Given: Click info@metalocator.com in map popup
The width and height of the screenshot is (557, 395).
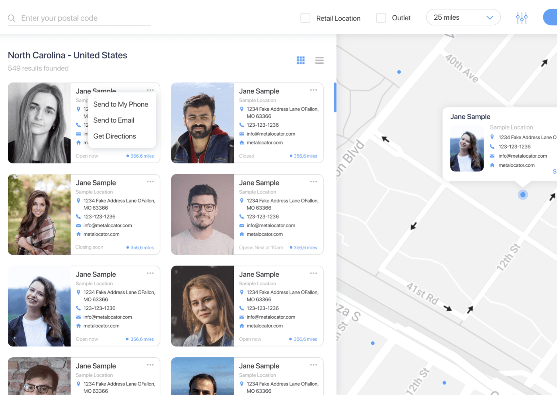Looking at the screenshot, I should [x=523, y=156].
